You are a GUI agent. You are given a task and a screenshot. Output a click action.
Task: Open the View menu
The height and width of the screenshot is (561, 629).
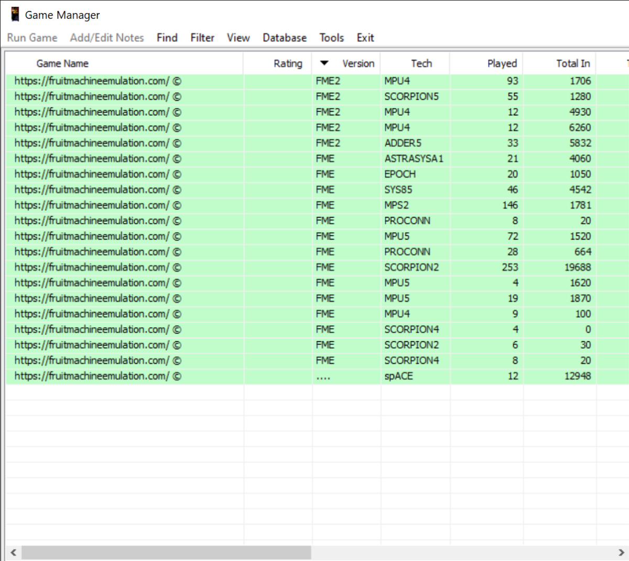[238, 38]
